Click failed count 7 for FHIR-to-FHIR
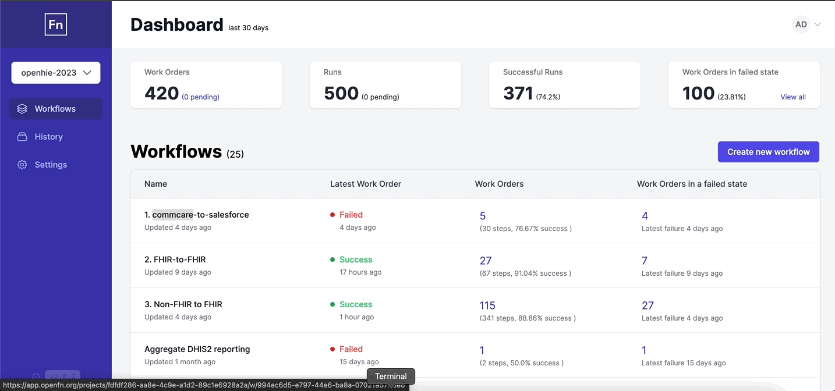 click(645, 261)
